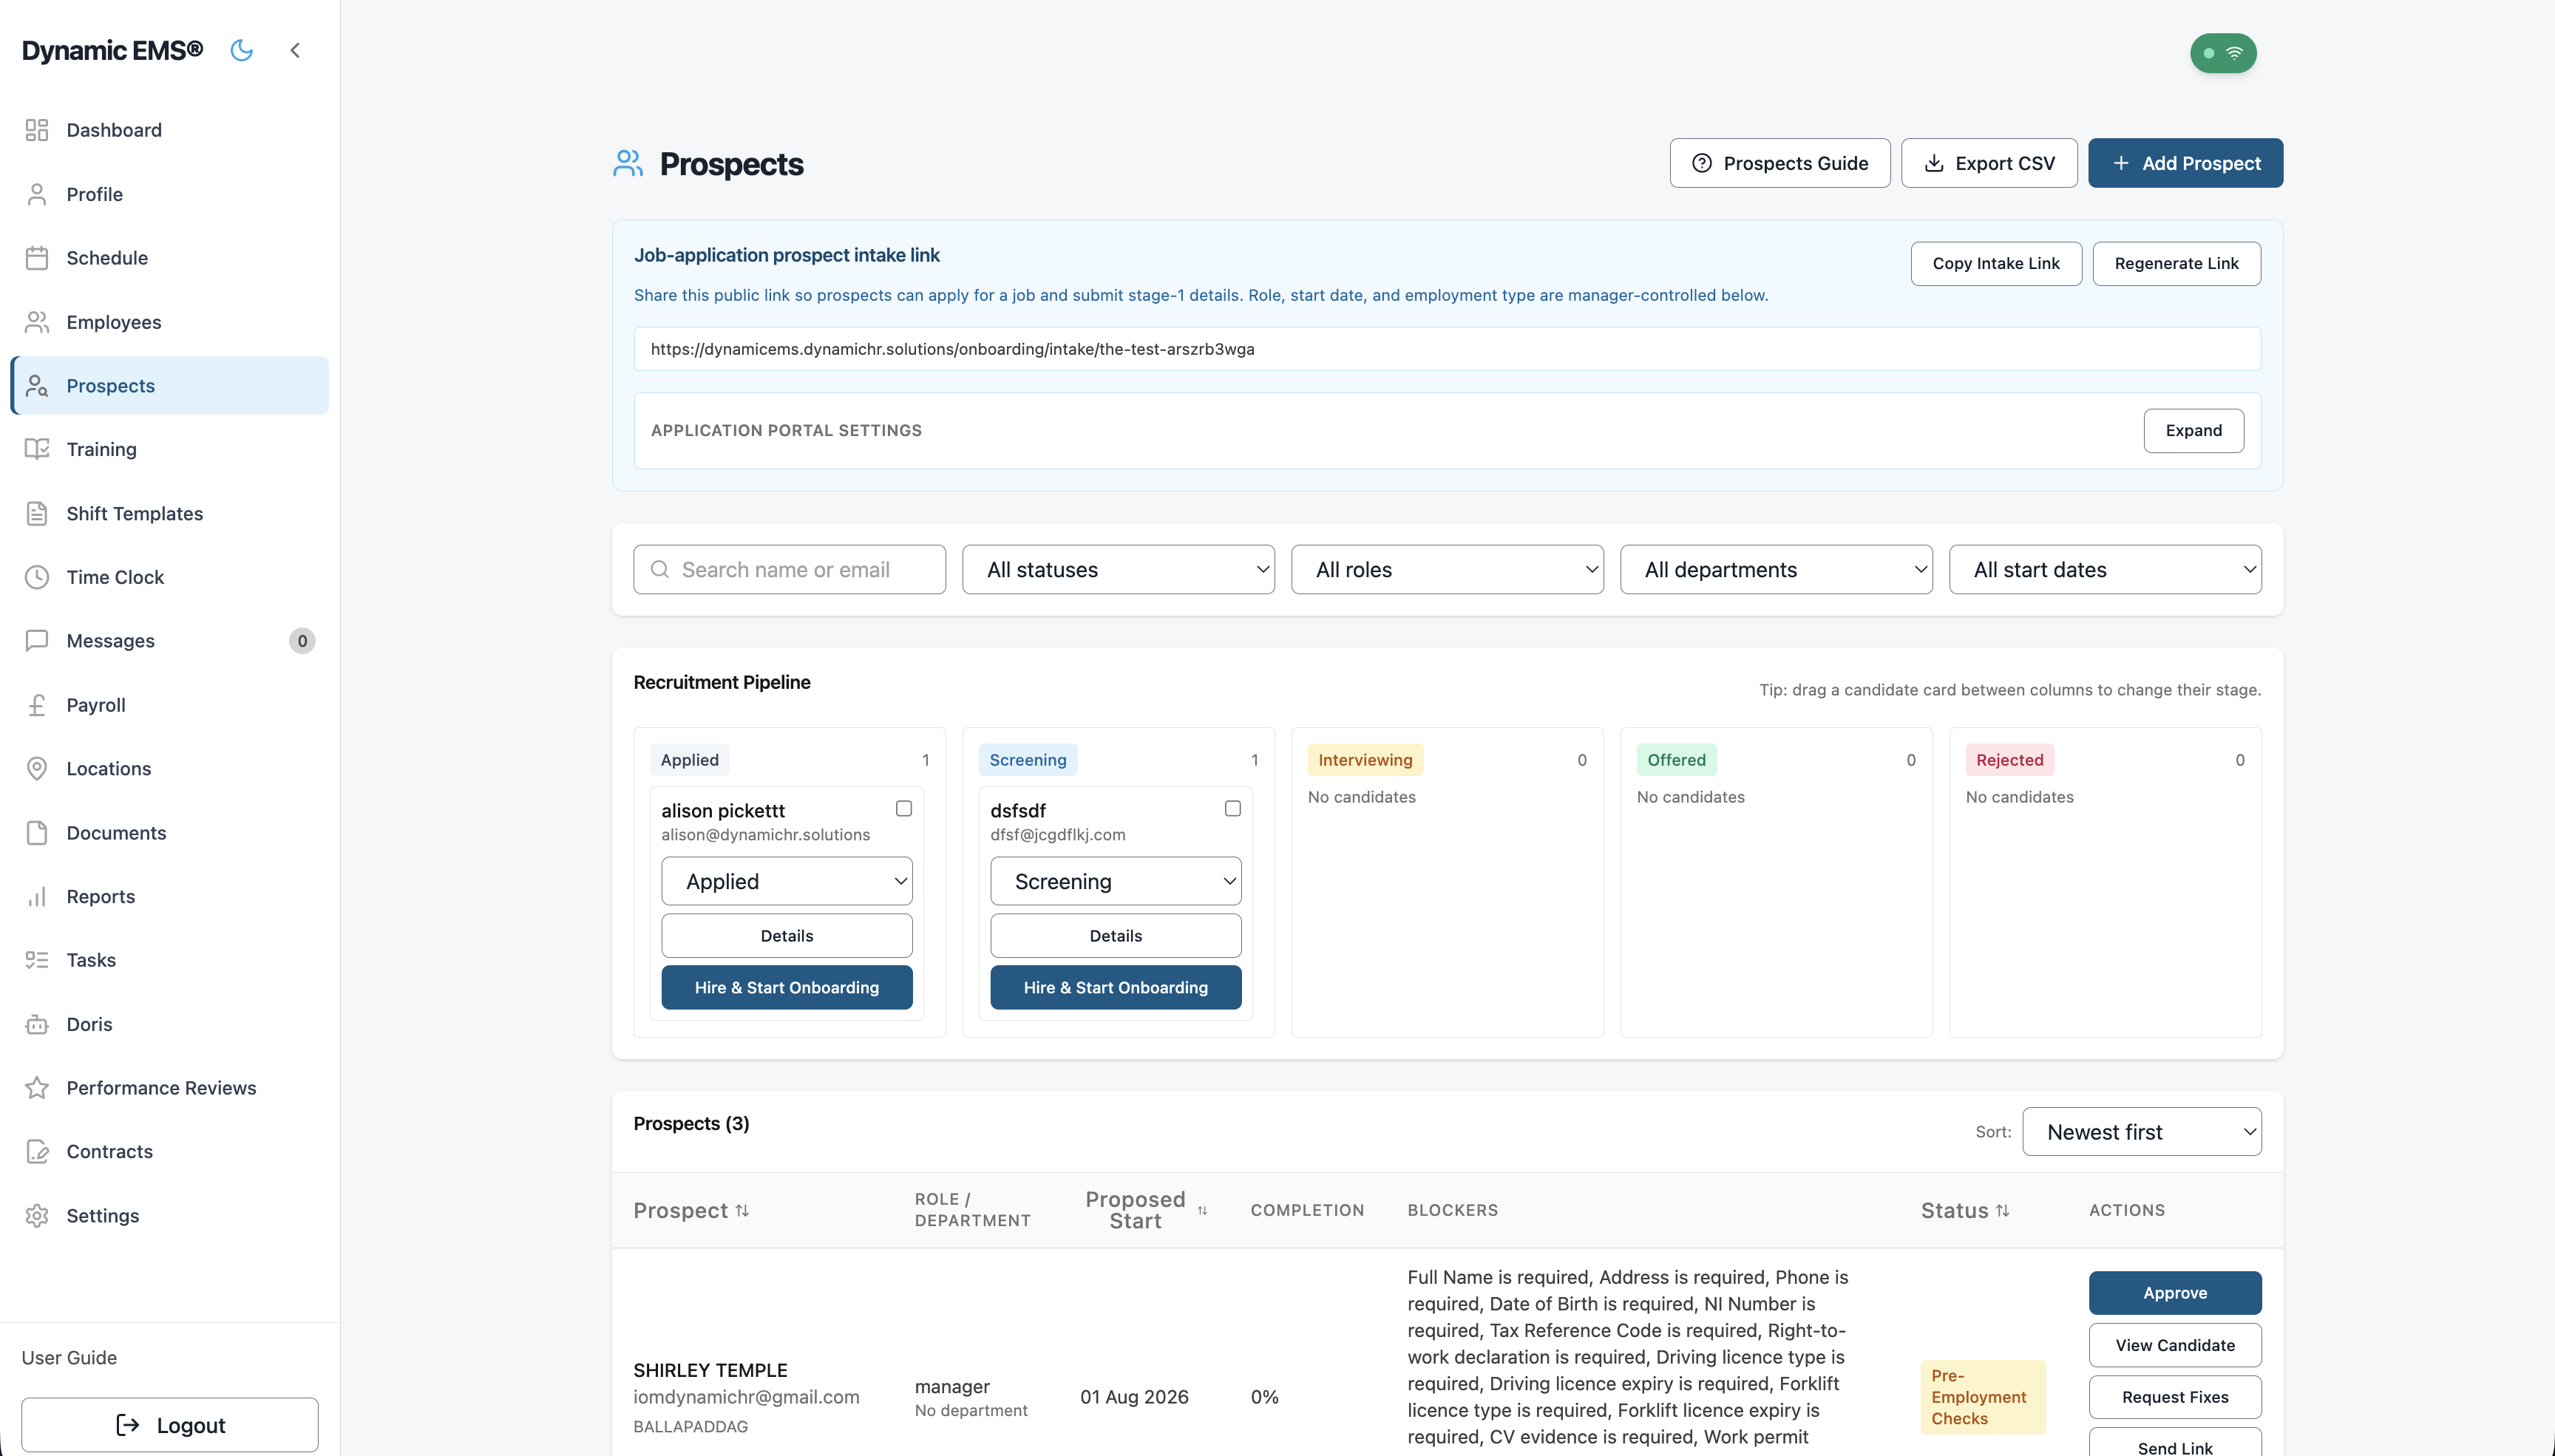Click the Add Prospect button
This screenshot has width=2555, height=1456.
[x=2185, y=163]
